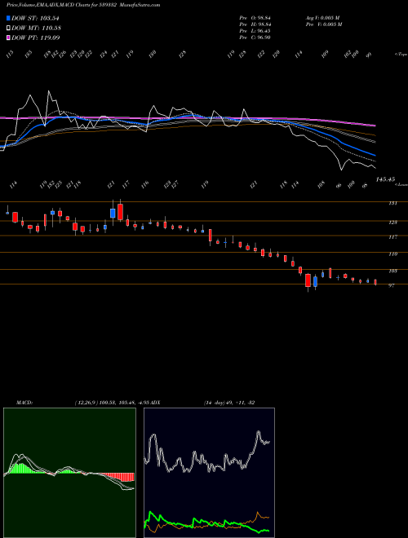The width and height of the screenshot is (408, 538).
Task: Click the 'Pre V: 0.005 M' value
Action: (323, 24)
